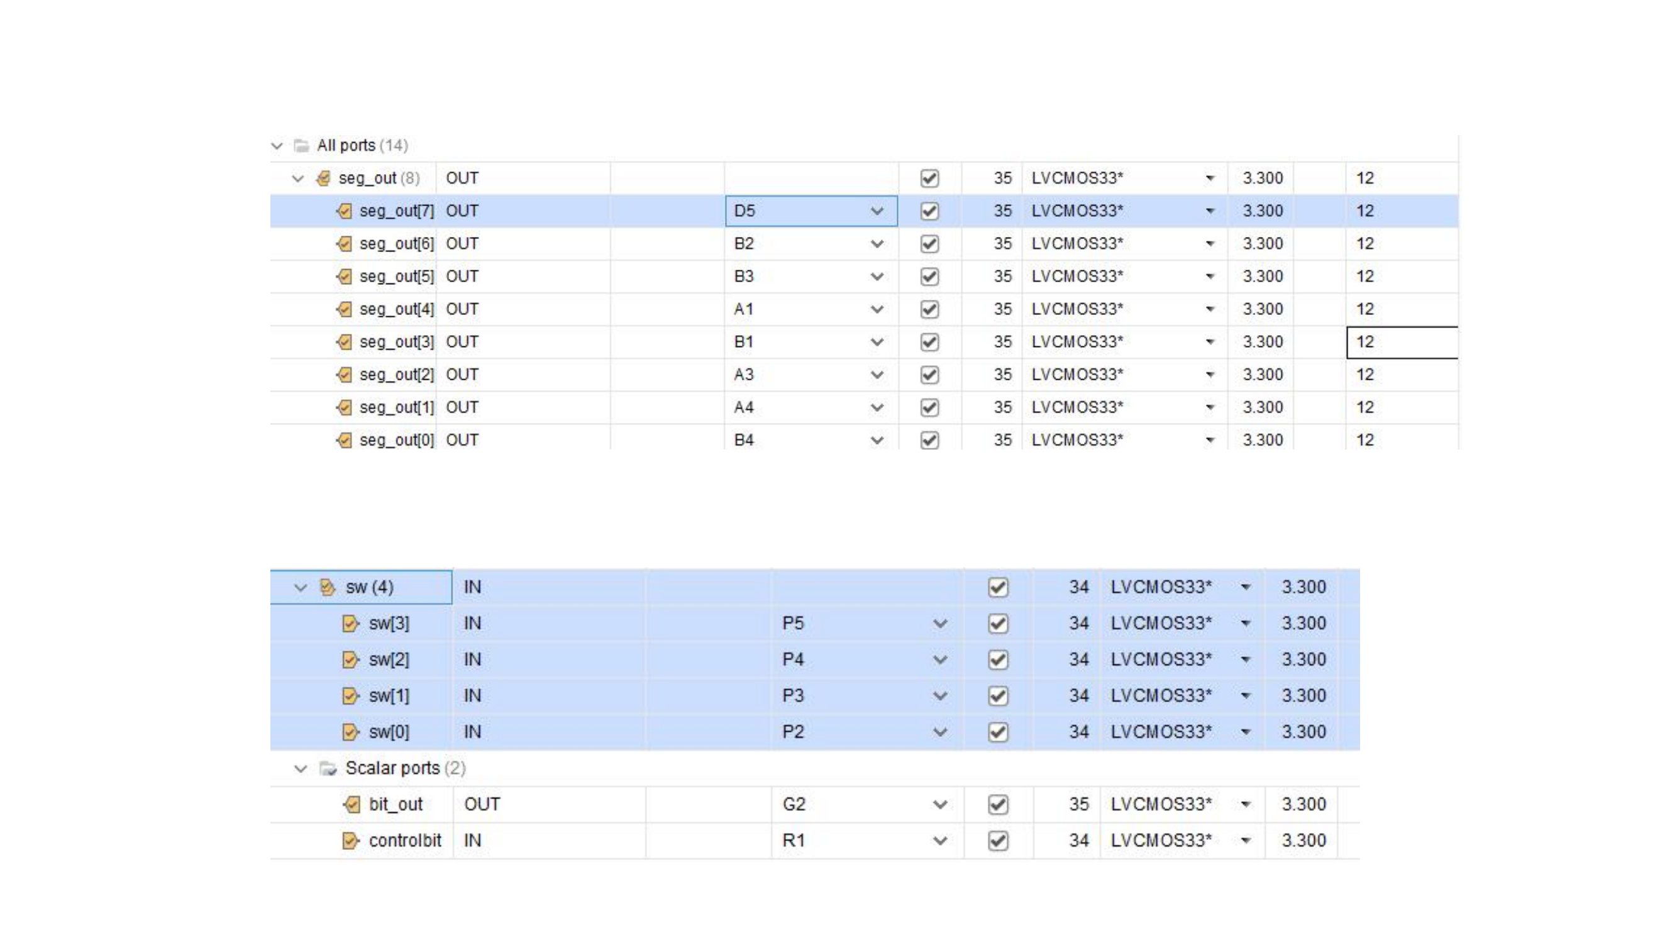Open the I/O standard dropdown for controlbit
Screen dimensions: 1677x943
pos(1245,841)
